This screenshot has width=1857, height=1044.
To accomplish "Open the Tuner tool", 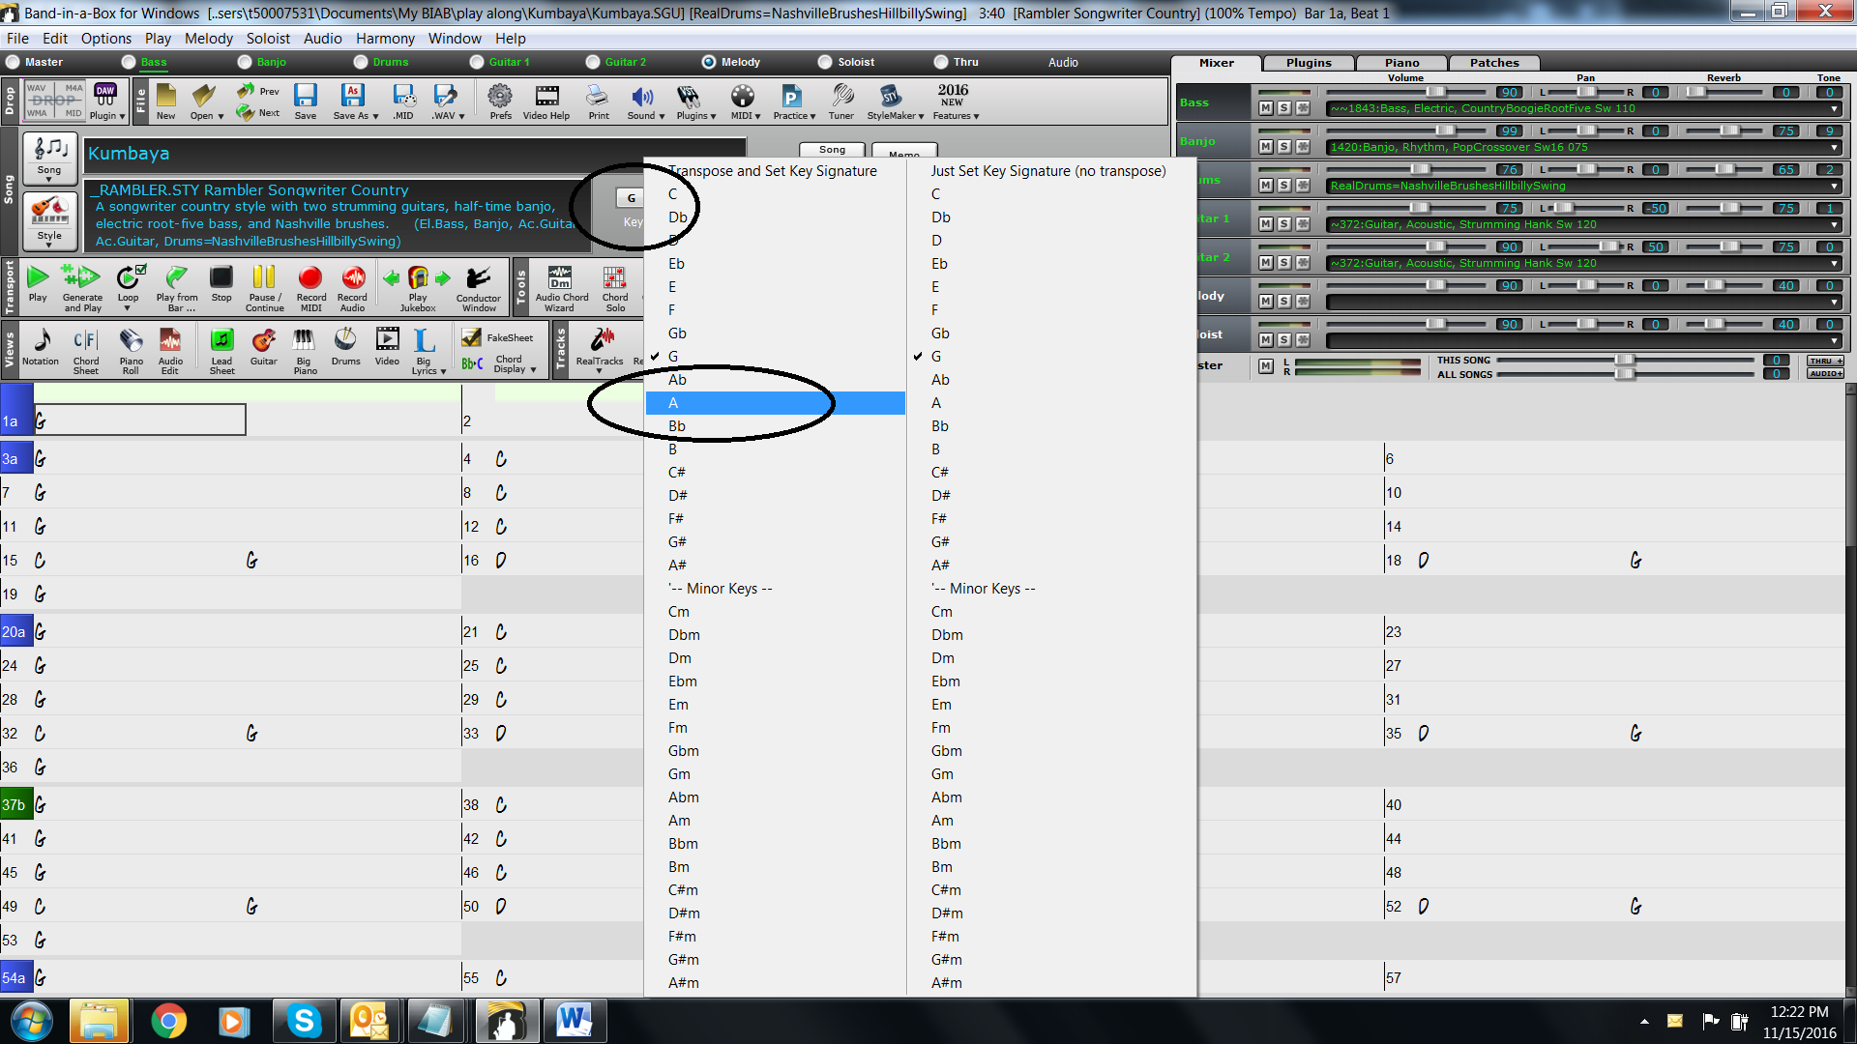I will (x=841, y=101).
